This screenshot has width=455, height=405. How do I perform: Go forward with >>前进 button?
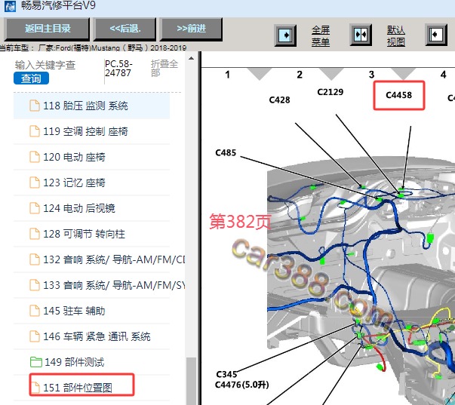coord(191,29)
